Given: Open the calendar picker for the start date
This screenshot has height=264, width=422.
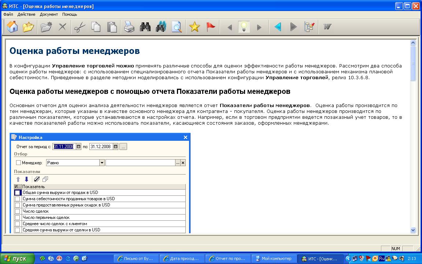Looking at the screenshot, I should coord(78,147).
